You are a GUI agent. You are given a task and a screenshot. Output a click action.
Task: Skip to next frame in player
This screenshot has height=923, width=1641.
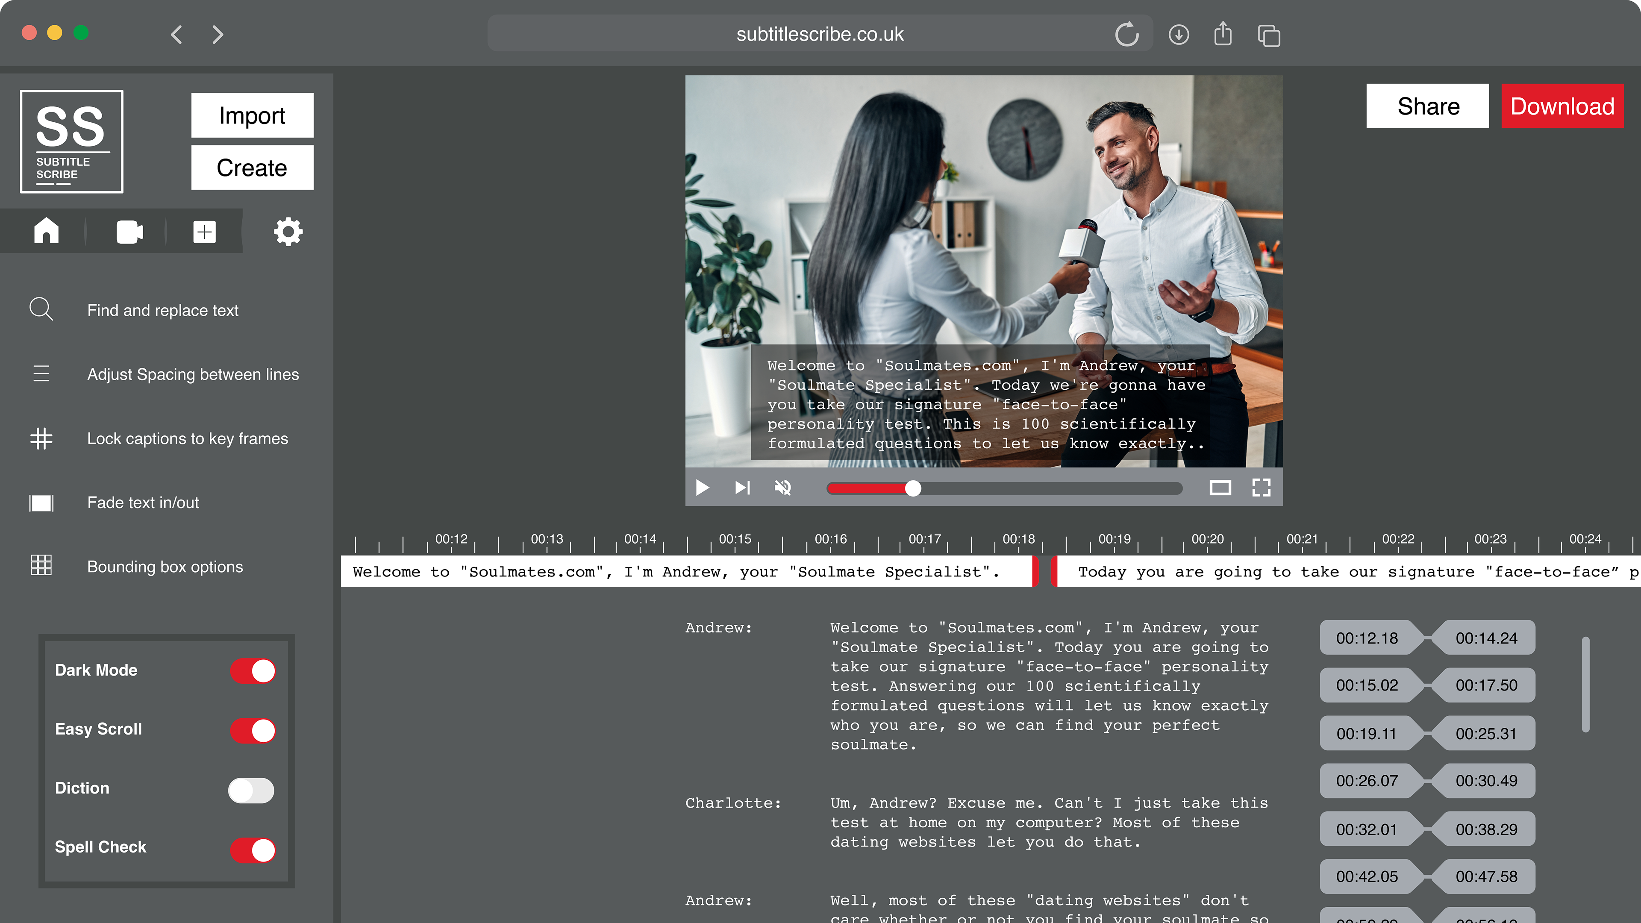[x=742, y=488]
